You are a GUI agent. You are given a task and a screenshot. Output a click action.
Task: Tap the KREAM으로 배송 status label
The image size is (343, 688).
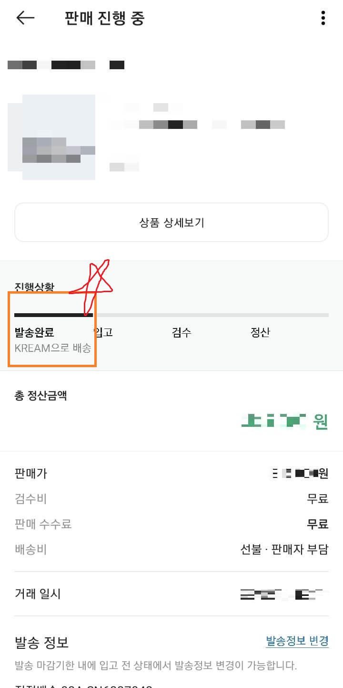click(50, 349)
